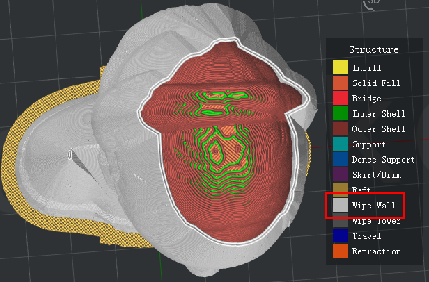
Task: Select the Raft color swatch
Action: click(340, 189)
